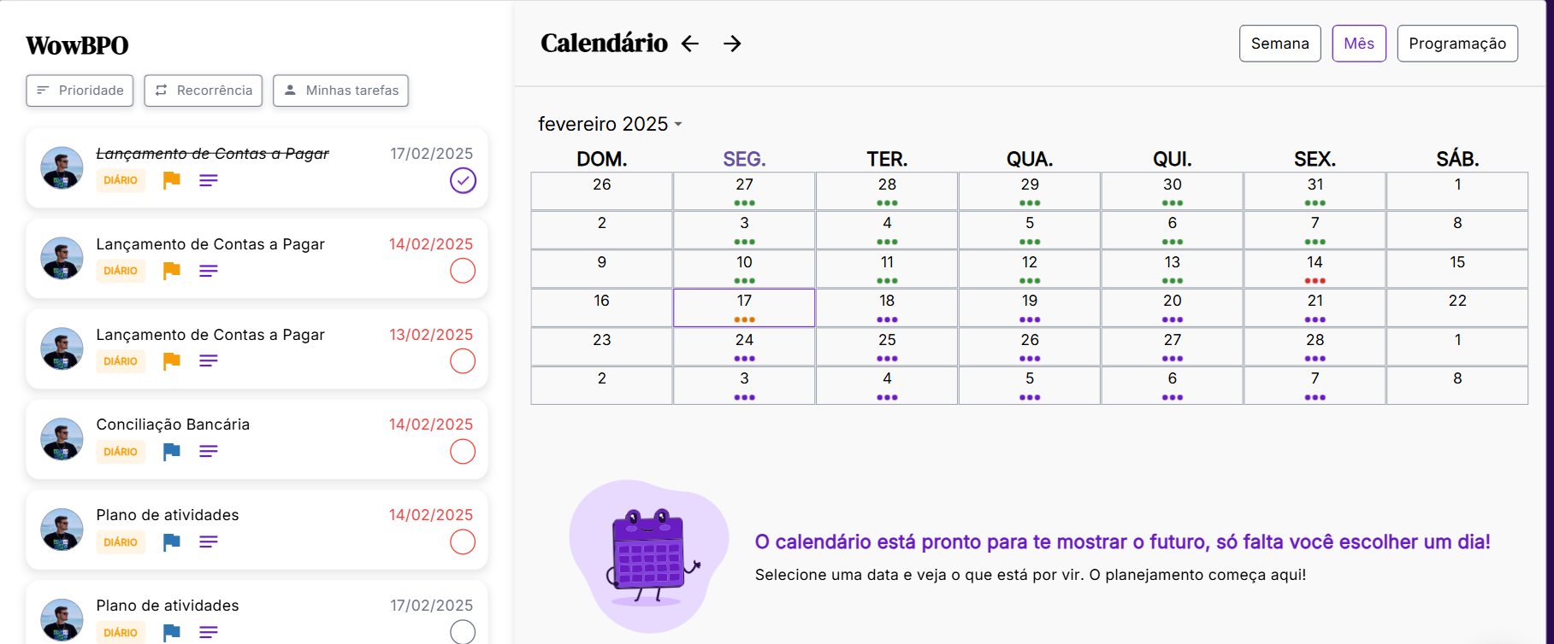
Task: Expand the fevereiro 2025 month dropdown
Action: (x=610, y=124)
